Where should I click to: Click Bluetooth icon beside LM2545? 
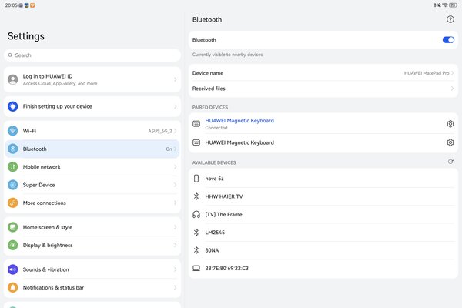(196, 233)
